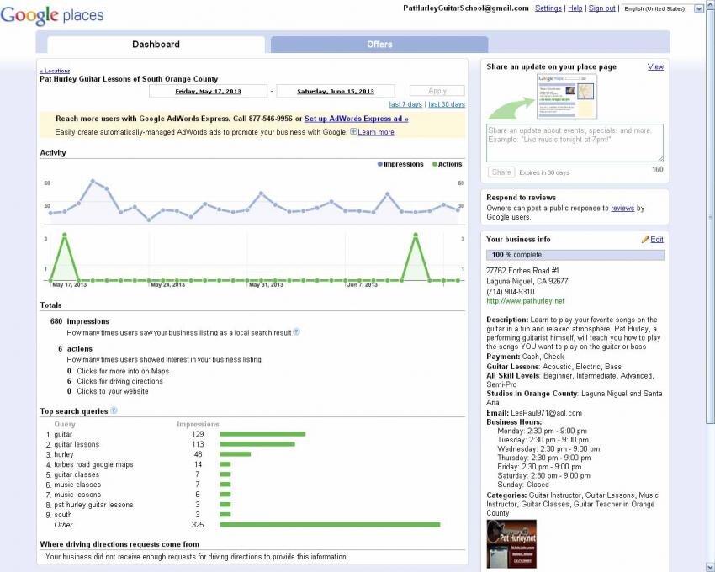
Task: Click the help icon next to impressions description
Action: [296, 332]
